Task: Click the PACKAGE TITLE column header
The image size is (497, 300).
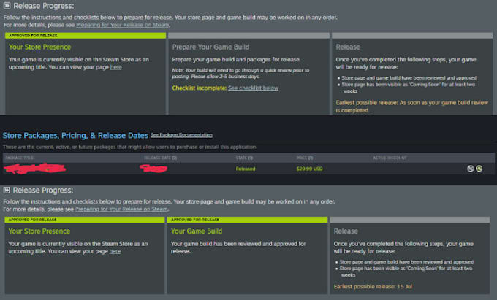Action: [x=19, y=158]
